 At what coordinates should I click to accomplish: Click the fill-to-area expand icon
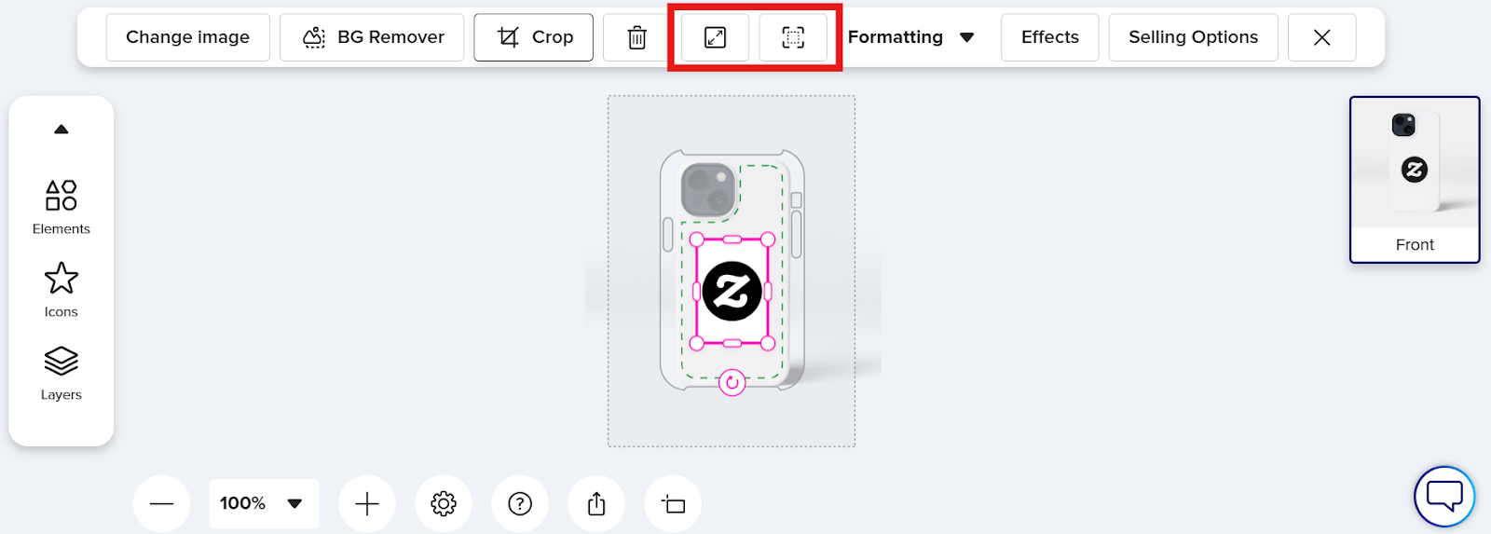coord(715,37)
